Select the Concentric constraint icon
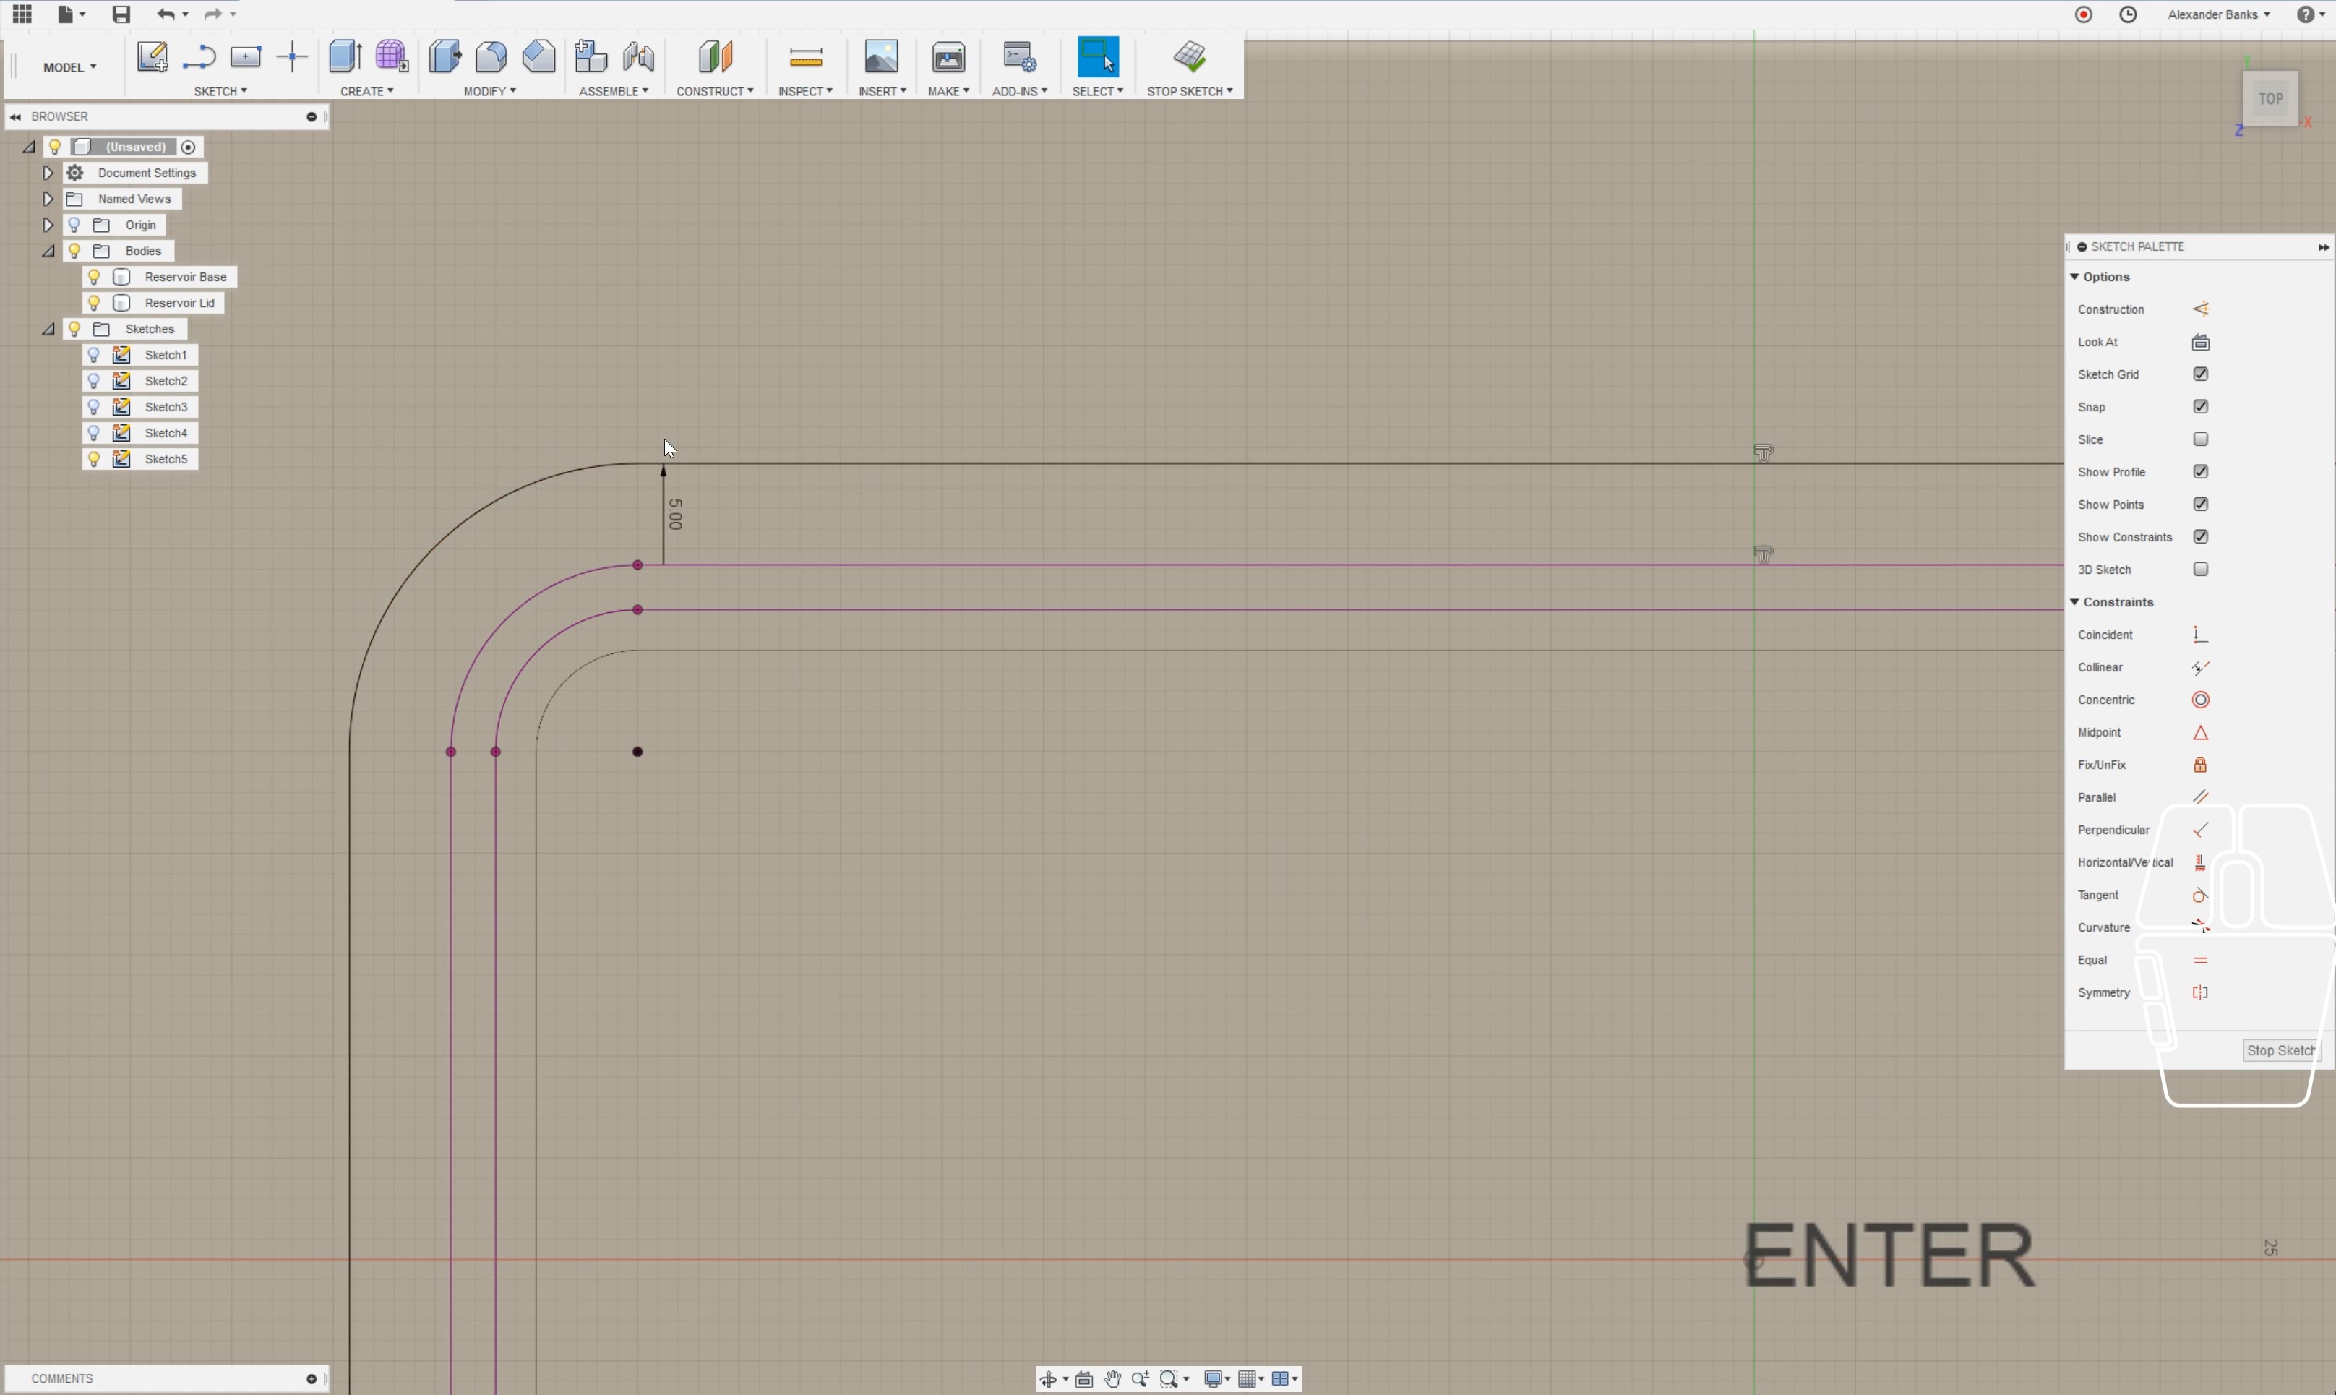The height and width of the screenshot is (1395, 2336). [x=2199, y=700]
